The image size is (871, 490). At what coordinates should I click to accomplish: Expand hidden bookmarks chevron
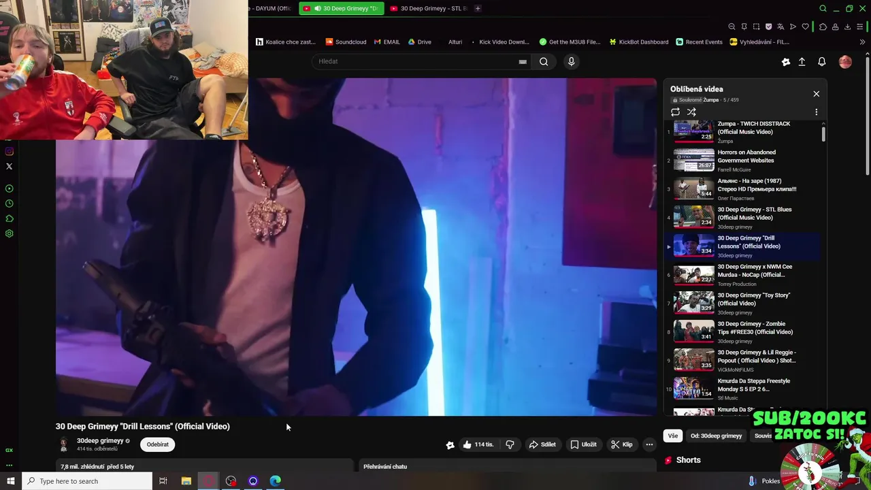pos(862,42)
